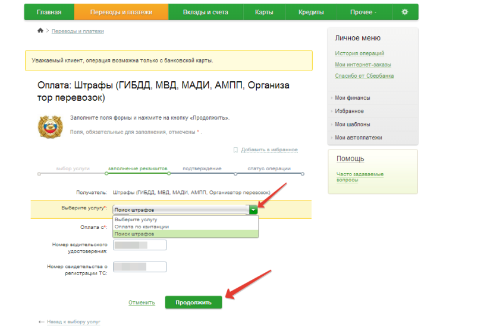The height and width of the screenshot is (328, 503).
Task: Choose Поиск штрафов option in list
Action: click(186, 234)
